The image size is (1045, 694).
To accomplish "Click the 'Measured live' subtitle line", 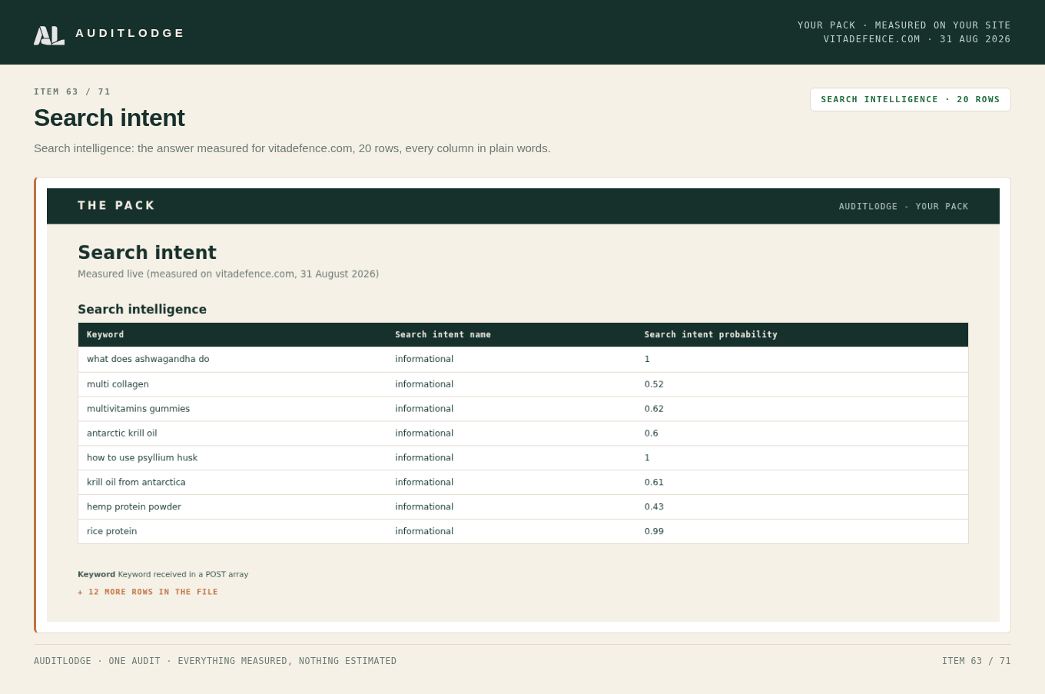I will 228,274.
